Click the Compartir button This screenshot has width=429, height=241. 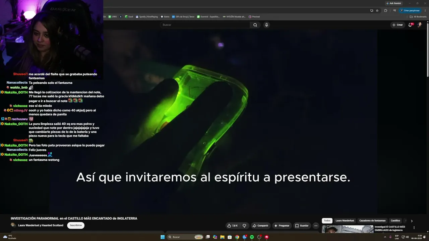coord(260,226)
